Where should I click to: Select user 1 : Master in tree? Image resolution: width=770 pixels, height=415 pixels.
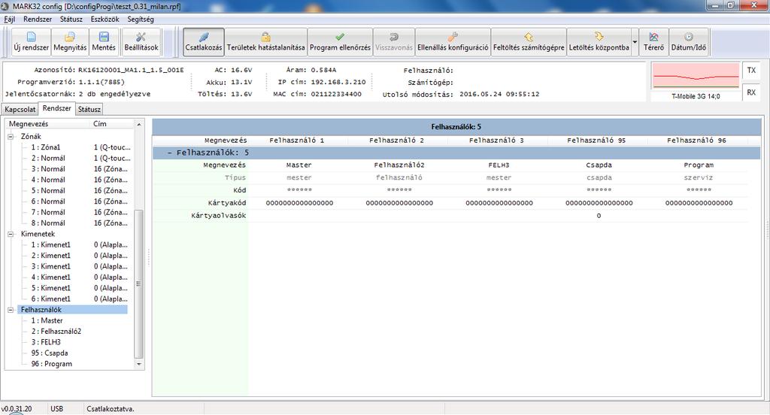[47, 321]
